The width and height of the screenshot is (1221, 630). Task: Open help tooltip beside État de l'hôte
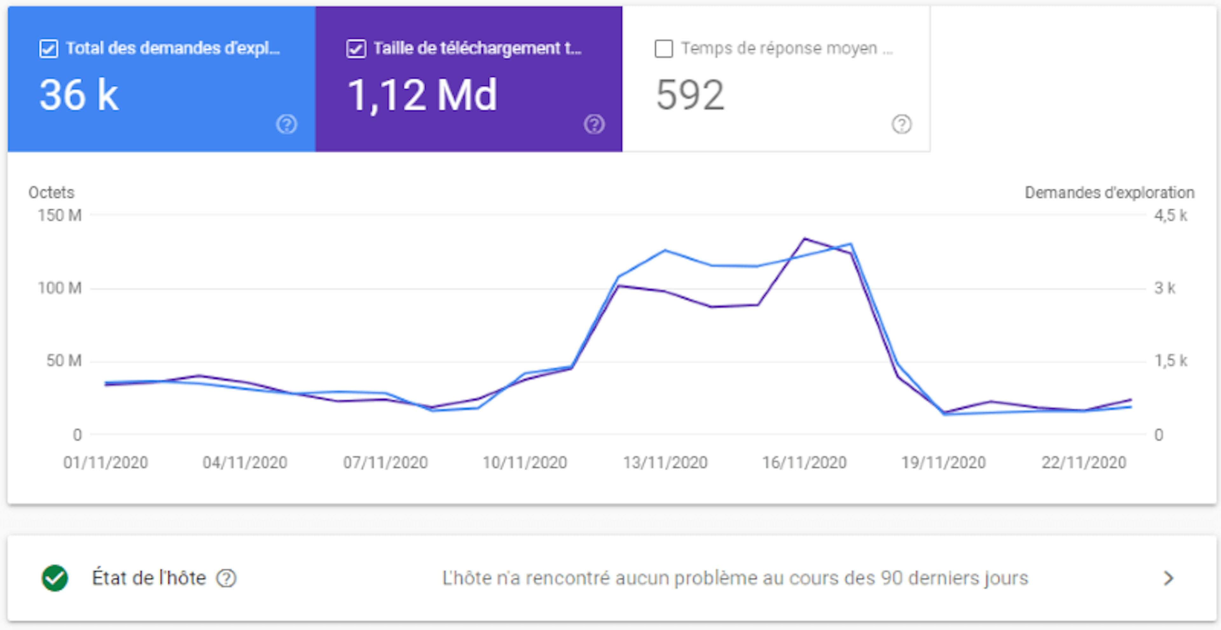point(227,578)
